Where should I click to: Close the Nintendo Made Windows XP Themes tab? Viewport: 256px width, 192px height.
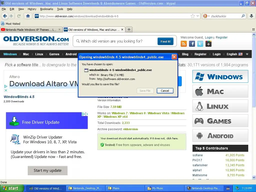point(59,29)
